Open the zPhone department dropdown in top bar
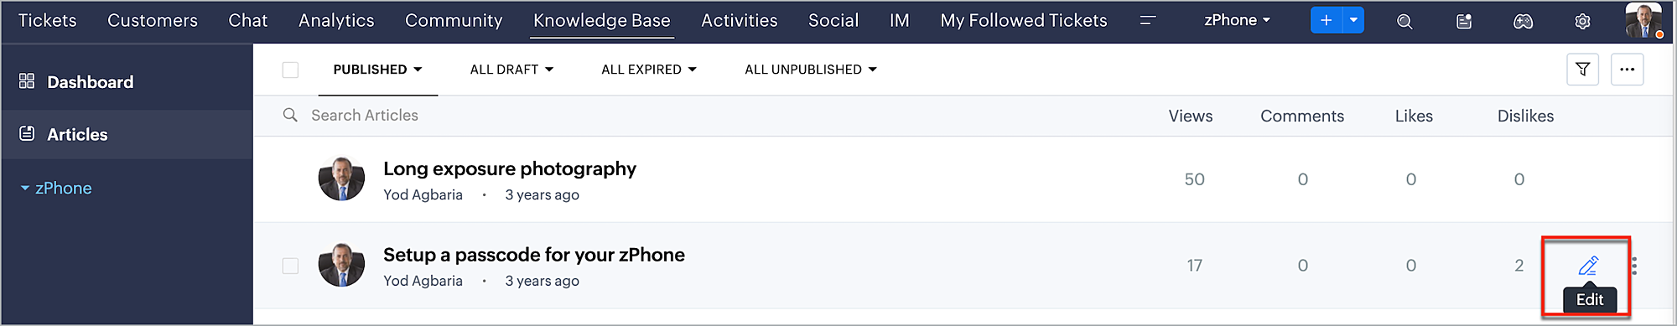This screenshot has width=1677, height=326. click(x=1237, y=20)
